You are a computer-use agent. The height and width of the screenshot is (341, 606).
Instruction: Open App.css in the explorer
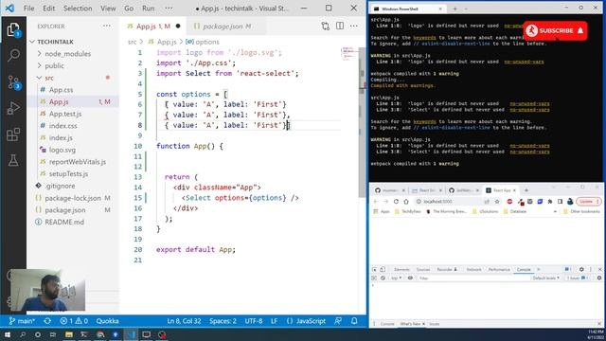point(61,90)
